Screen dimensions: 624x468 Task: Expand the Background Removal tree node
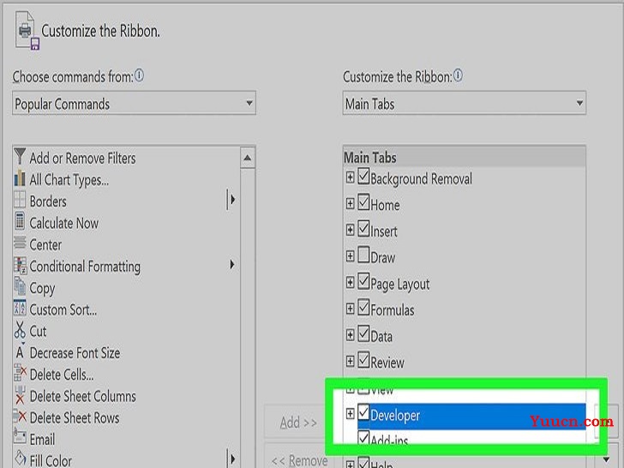[350, 177]
